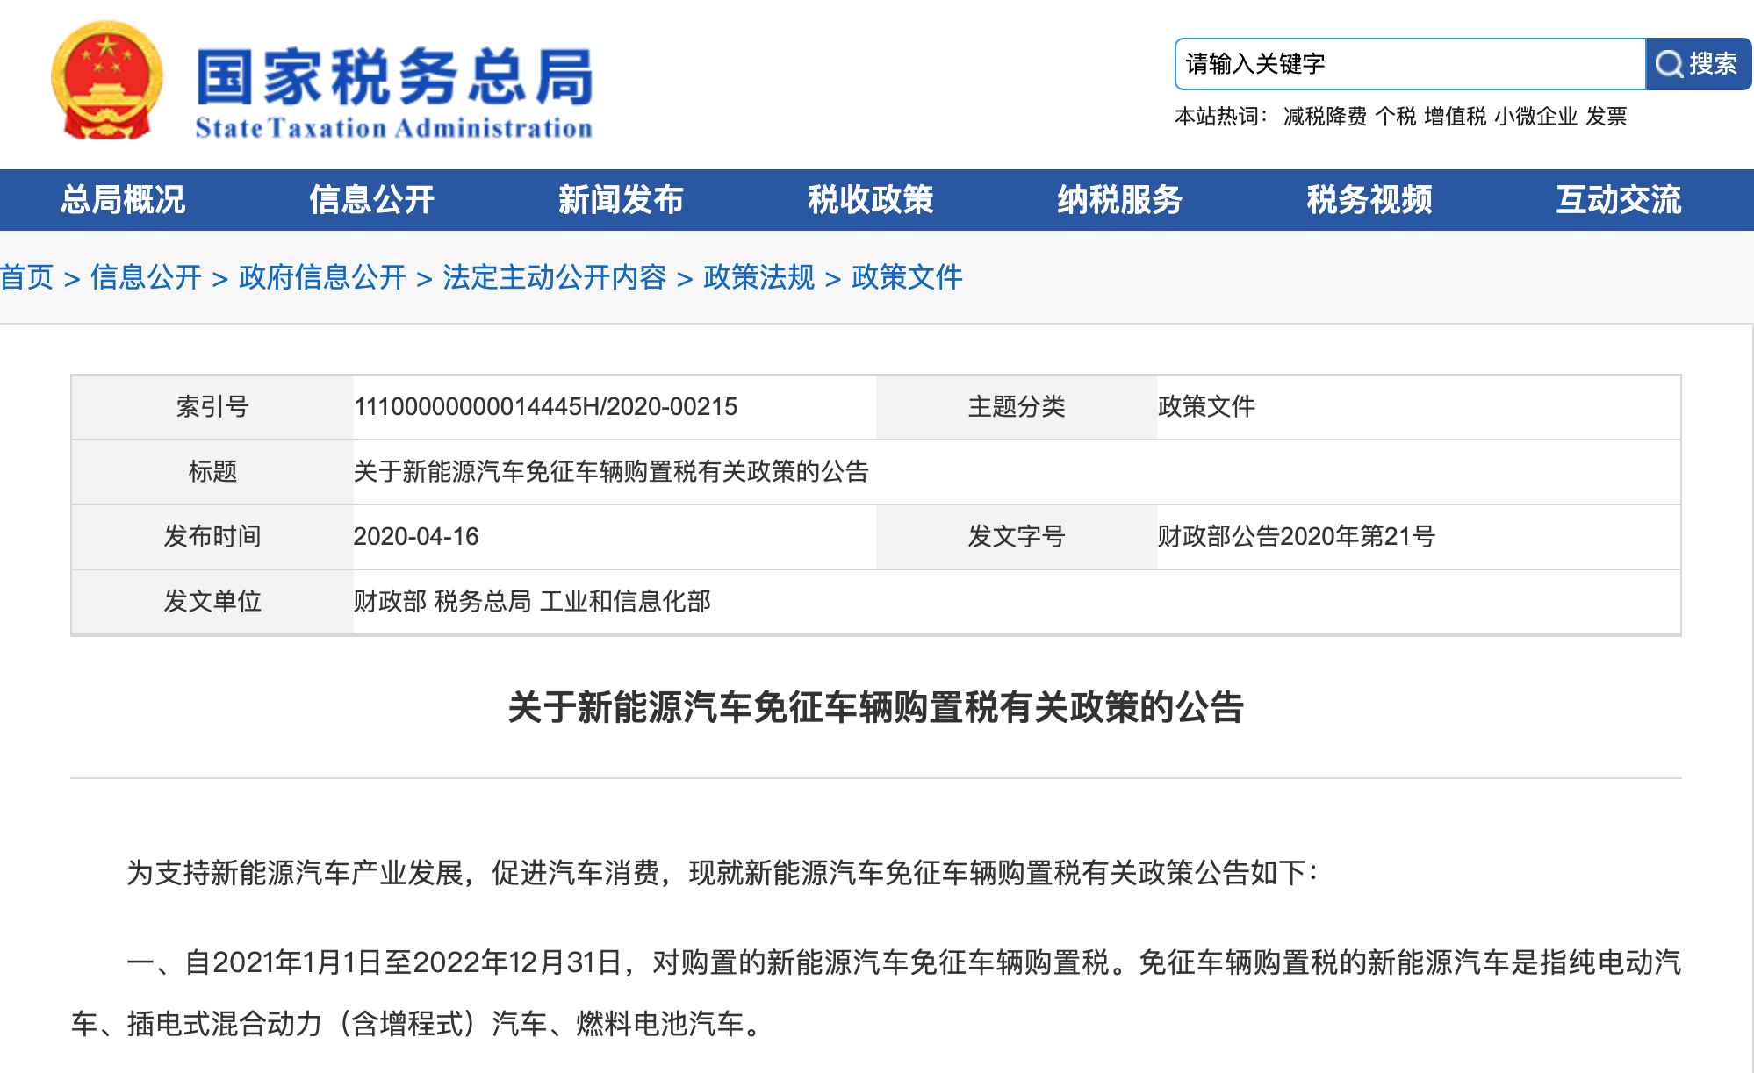
Task: Select the 新闻发布 navigation item
Action: click(622, 200)
